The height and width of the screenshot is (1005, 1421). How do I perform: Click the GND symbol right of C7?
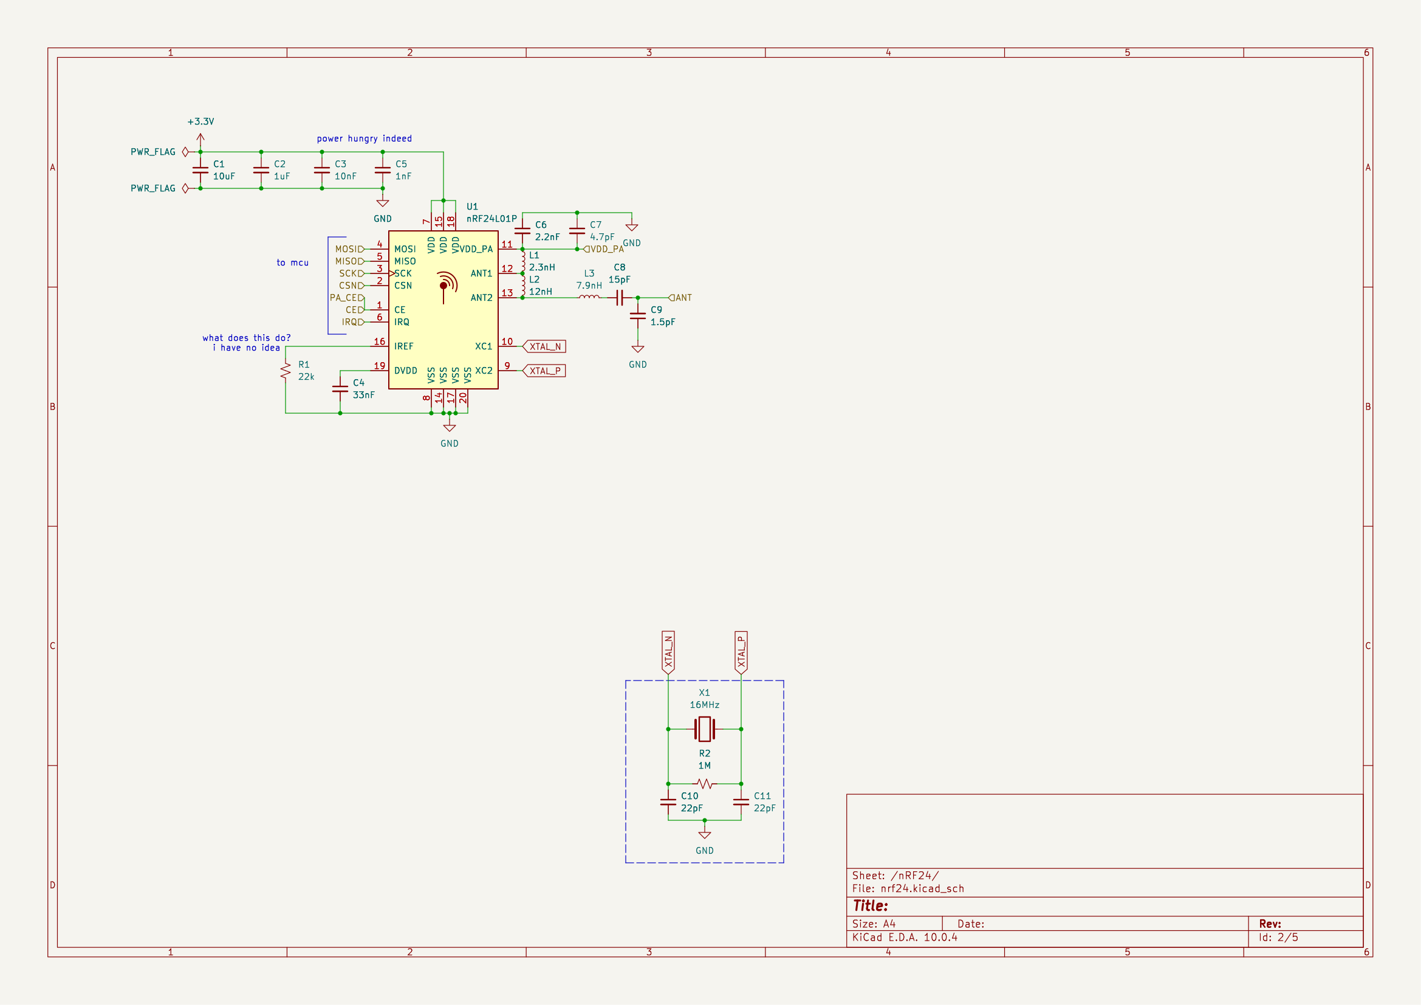[632, 227]
